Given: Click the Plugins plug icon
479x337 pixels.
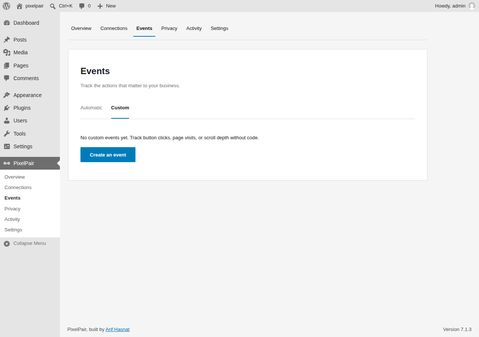Looking at the screenshot, I should [x=7, y=108].
